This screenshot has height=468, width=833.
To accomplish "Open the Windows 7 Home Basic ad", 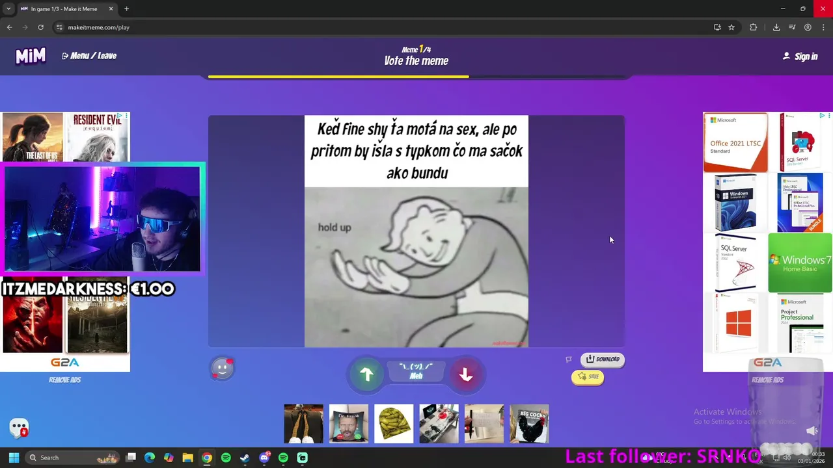I will 800,263.
